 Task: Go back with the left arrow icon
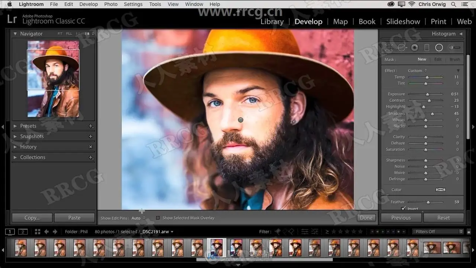pyautogui.click(x=46, y=232)
